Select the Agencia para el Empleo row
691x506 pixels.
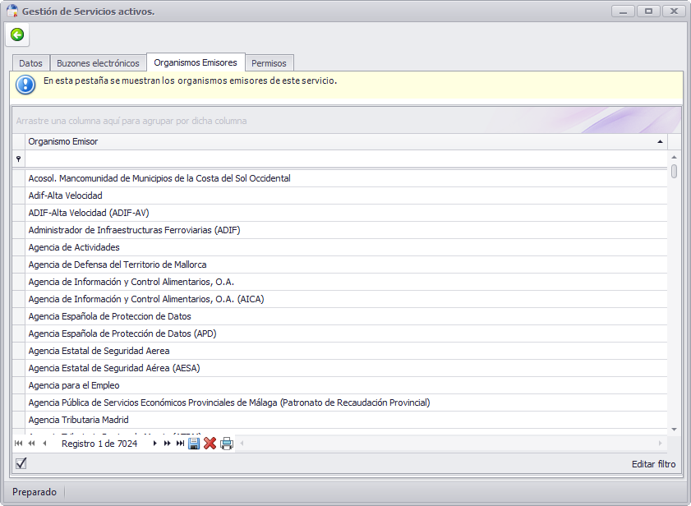click(347, 385)
